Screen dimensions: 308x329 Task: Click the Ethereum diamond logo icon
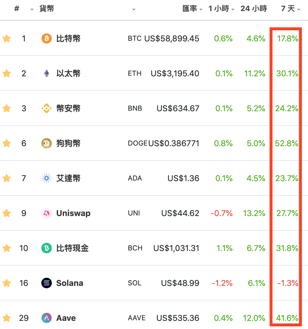(x=47, y=73)
